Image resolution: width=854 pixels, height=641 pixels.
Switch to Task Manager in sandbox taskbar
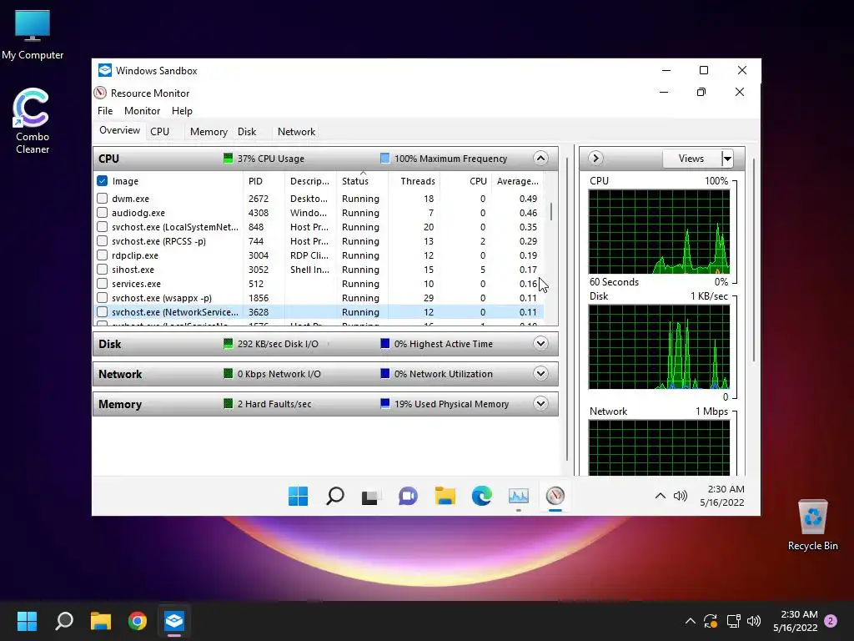(x=519, y=496)
